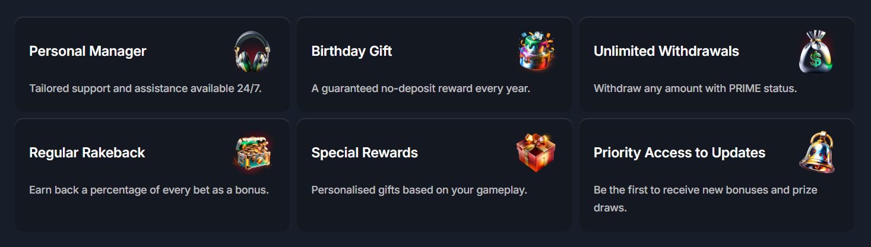Click the Priority Access to Updates title
Image resolution: width=871 pixels, height=247 pixels.
coord(679,153)
